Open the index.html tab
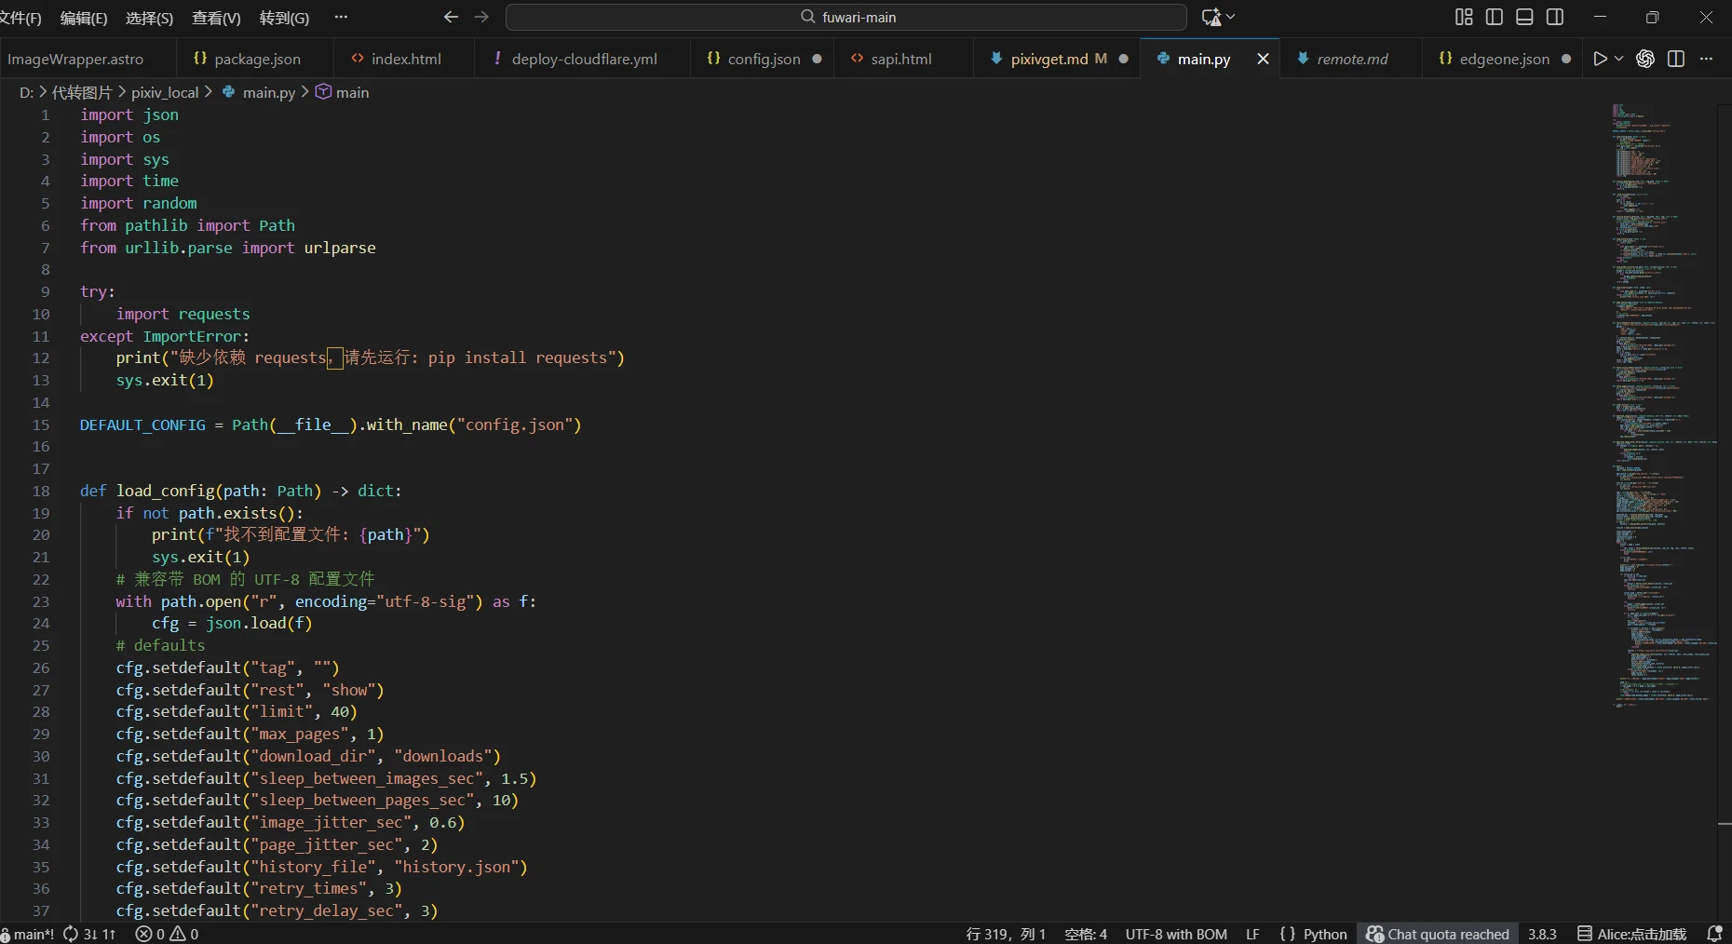This screenshot has width=1732, height=944. (404, 59)
